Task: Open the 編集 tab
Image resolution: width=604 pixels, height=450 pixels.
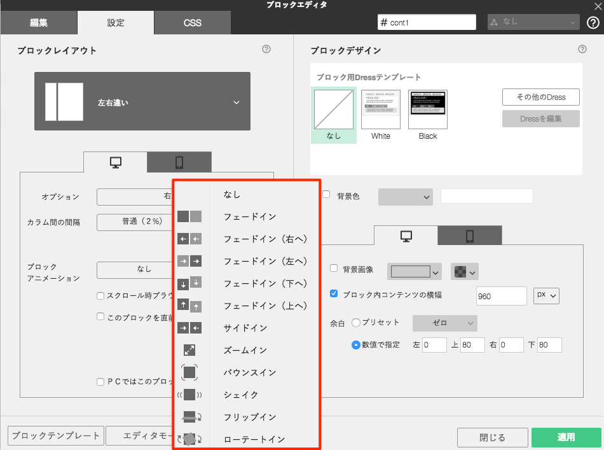Action: (x=39, y=23)
